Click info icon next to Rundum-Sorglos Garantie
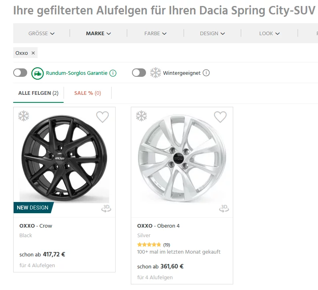The height and width of the screenshot is (290, 318). coord(113,73)
